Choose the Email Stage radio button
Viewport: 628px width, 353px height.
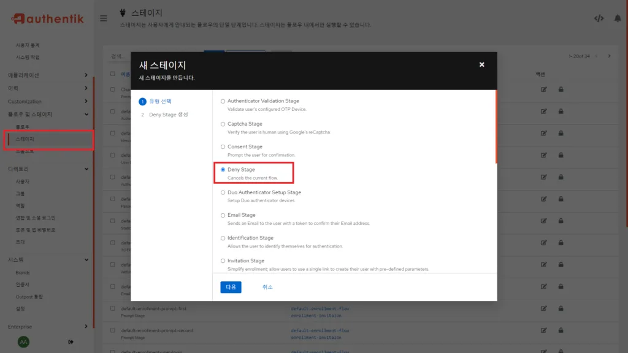[223, 215]
